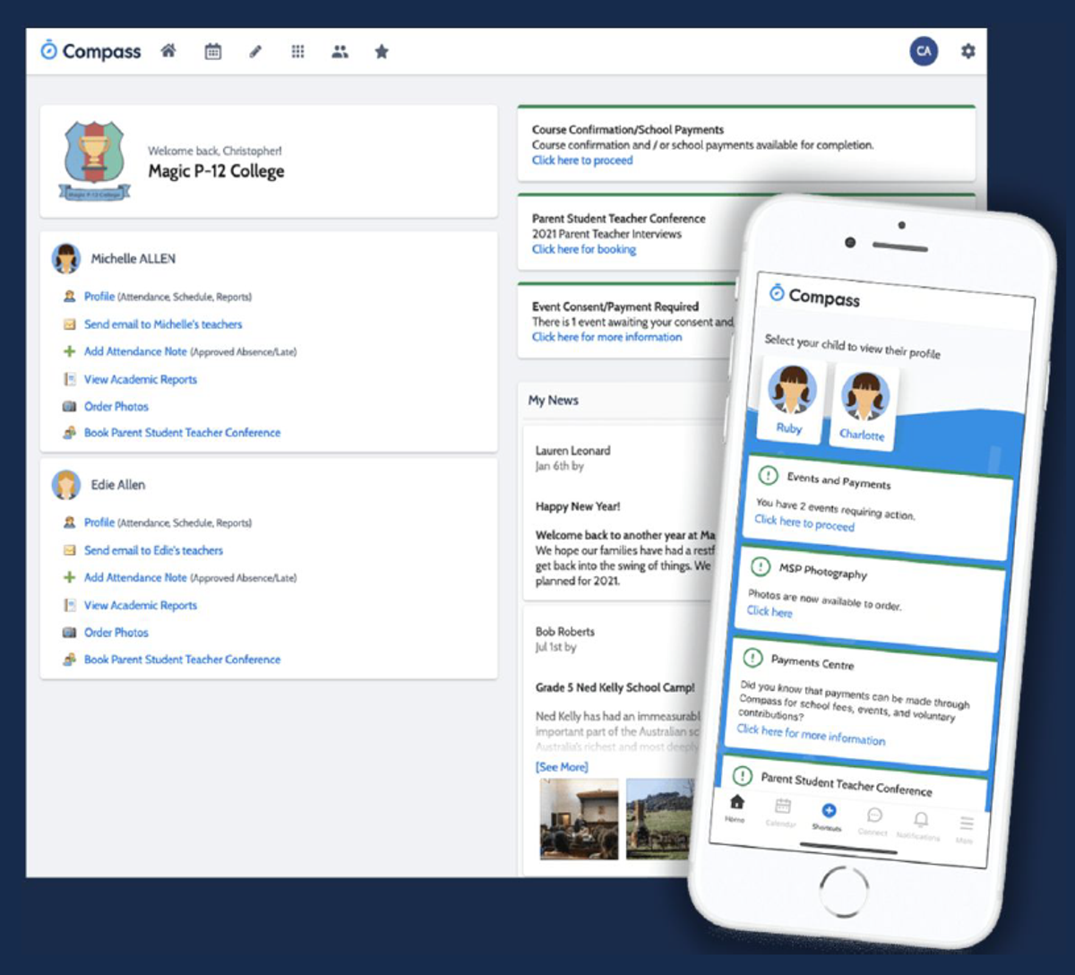1075x975 pixels.
Task: Tap Click here under MSP Photography
Action: click(770, 611)
